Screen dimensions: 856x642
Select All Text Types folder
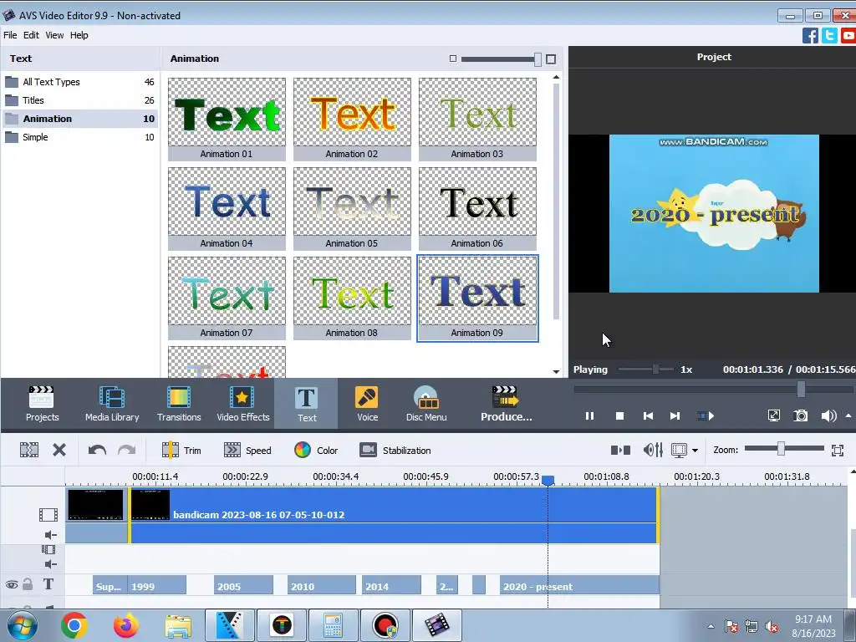(79, 82)
